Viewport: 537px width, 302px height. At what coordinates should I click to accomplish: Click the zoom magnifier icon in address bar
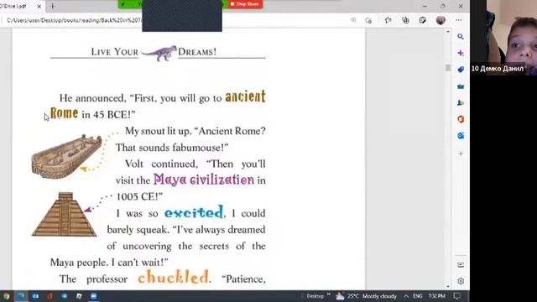(x=353, y=20)
